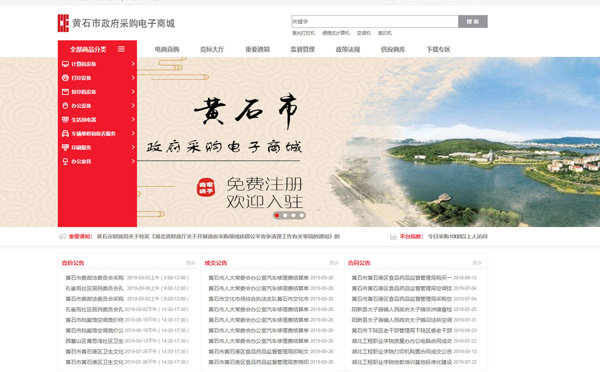
Task: Expand the 办公家具 category chevron
Action: (x=133, y=161)
